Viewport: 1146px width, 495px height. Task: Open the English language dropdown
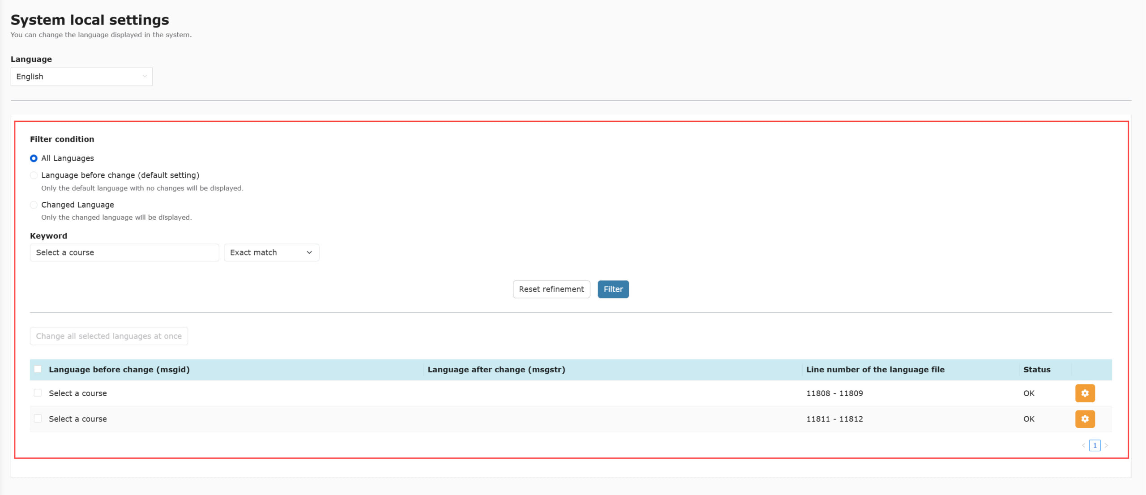(x=81, y=77)
